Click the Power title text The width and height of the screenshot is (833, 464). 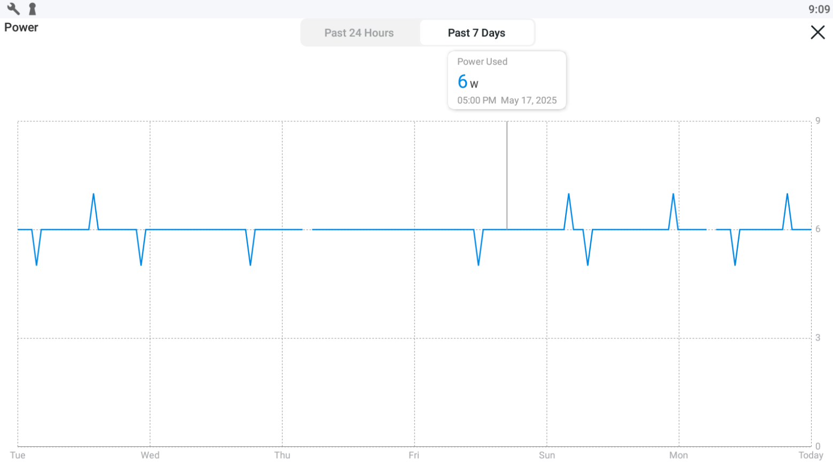coord(21,27)
